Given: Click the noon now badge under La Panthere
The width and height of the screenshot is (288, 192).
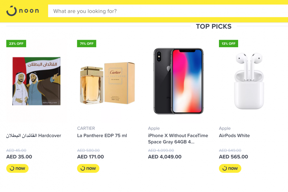Looking at the screenshot, I should (x=88, y=168).
